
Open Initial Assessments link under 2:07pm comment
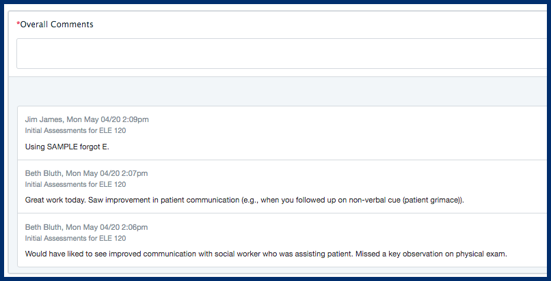(75, 184)
